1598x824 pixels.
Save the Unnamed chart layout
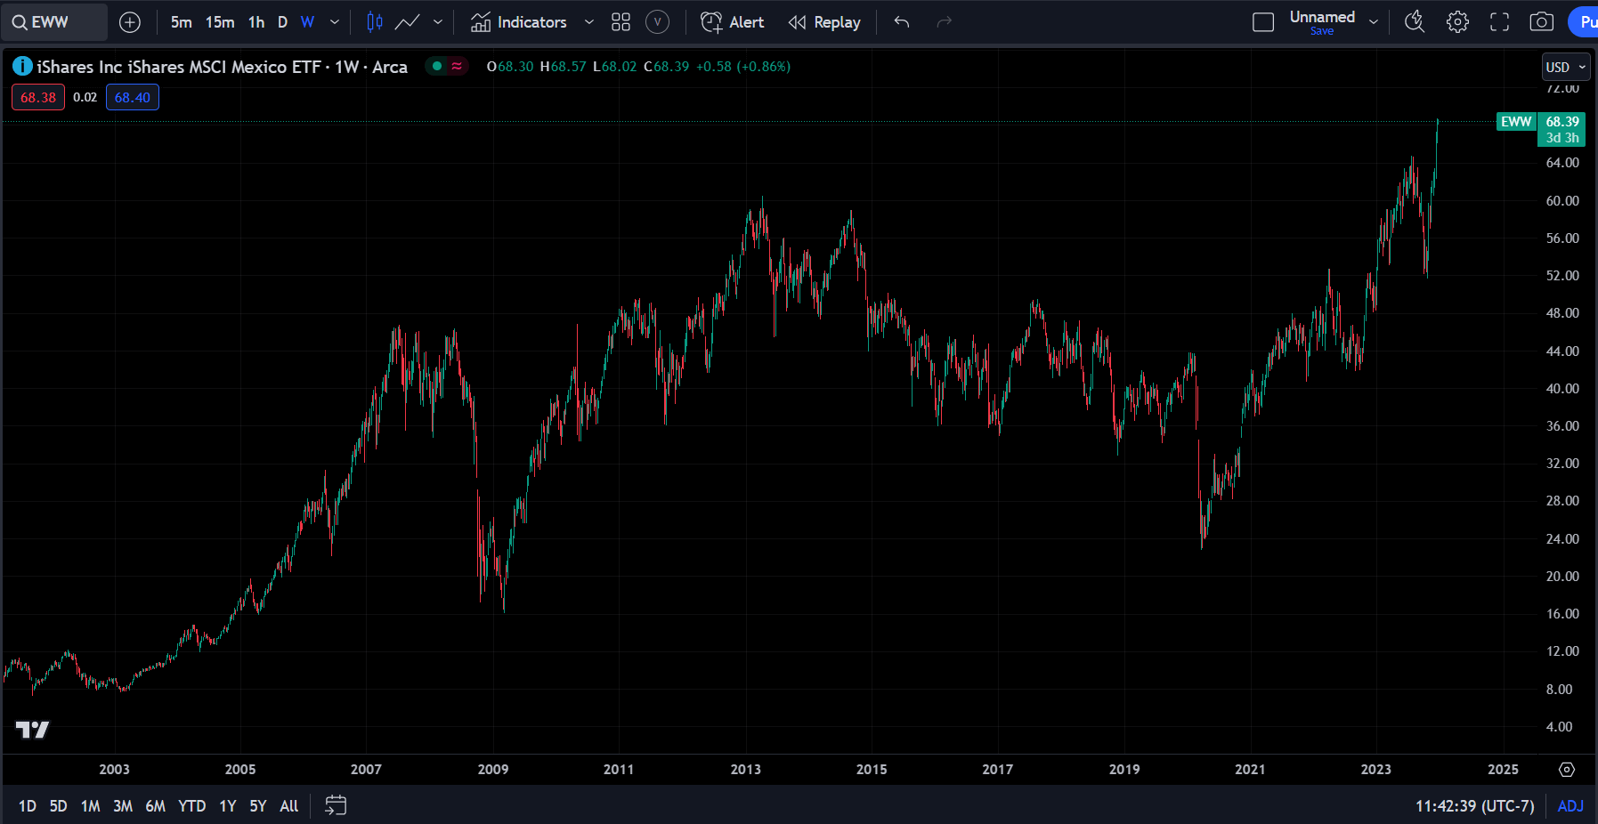pyautogui.click(x=1322, y=31)
